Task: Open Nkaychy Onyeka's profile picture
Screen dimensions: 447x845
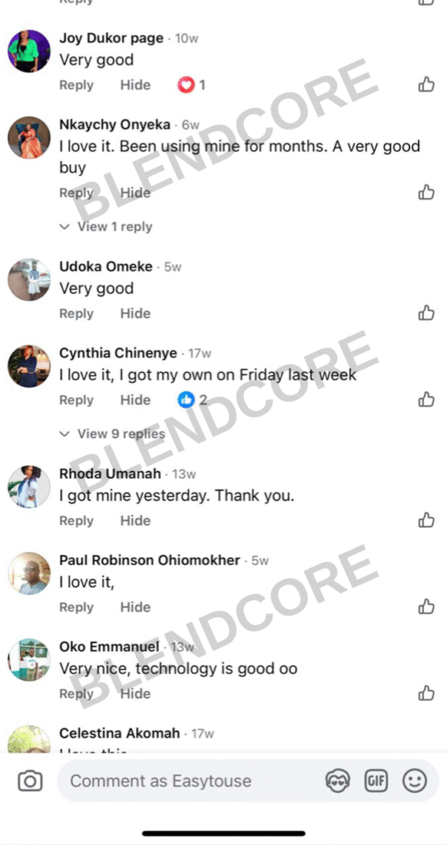Action: 29,138
